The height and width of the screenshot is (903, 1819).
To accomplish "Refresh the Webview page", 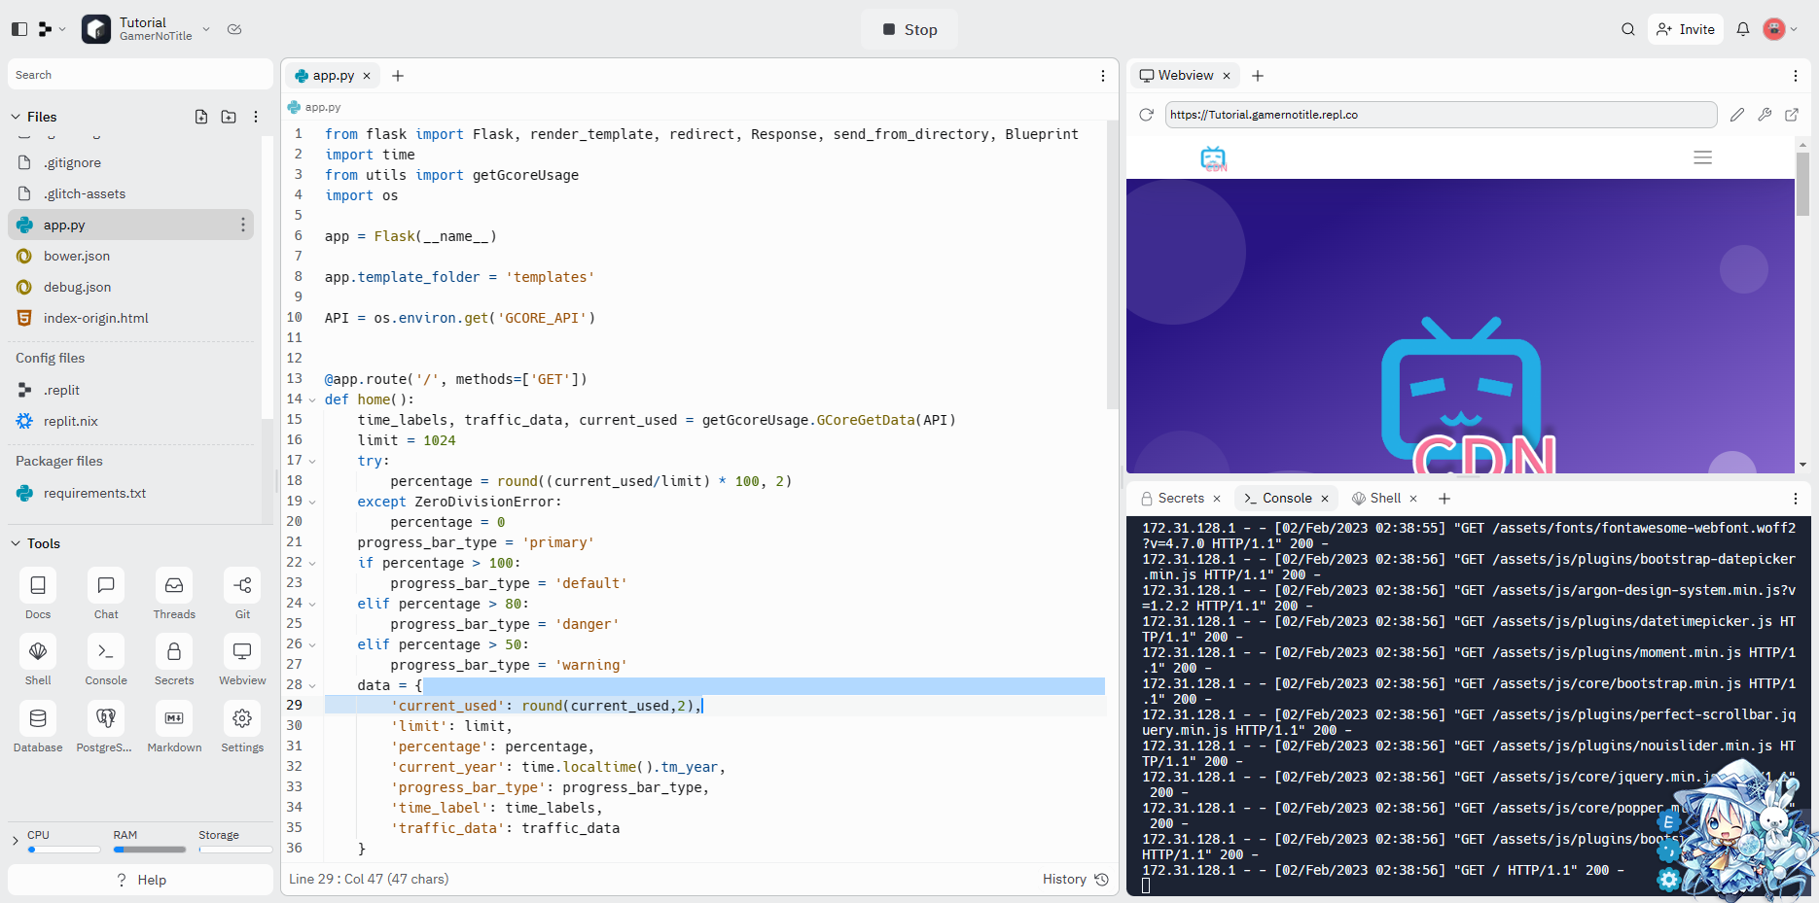I will (x=1147, y=115).
